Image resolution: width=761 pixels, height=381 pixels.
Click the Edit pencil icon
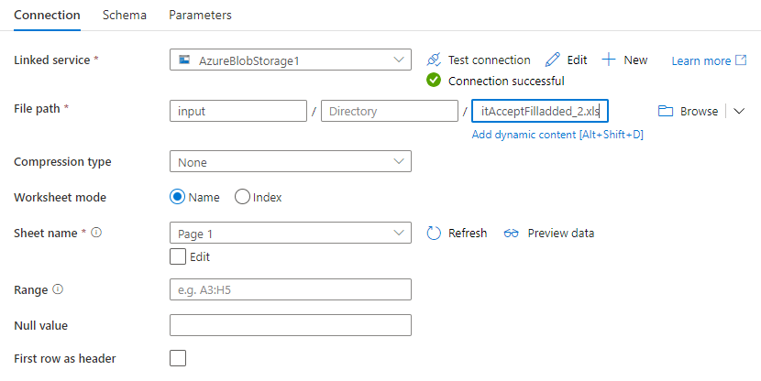pos(552,60)
